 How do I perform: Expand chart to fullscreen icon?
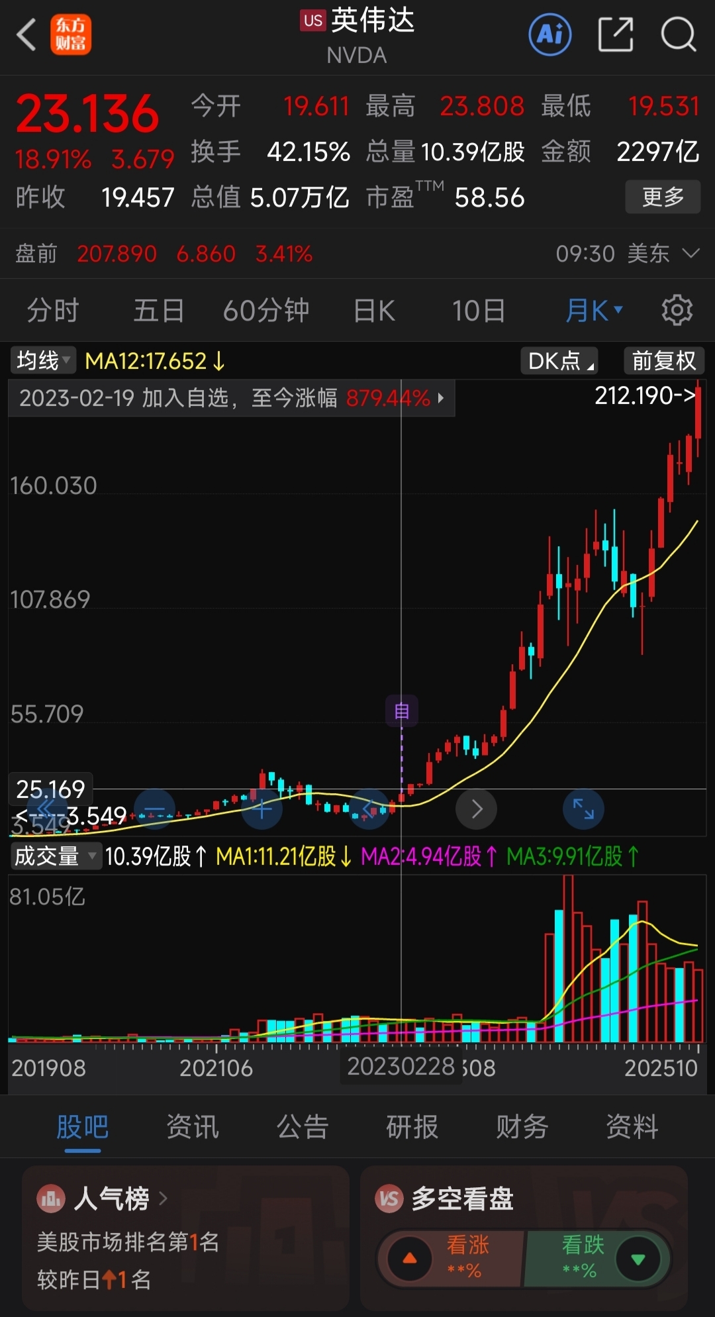tap(583, 809)
